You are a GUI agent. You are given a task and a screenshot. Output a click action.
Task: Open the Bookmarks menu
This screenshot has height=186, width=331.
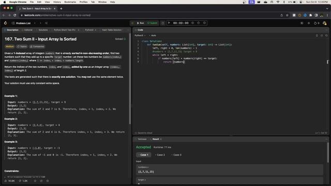tap(70, 2)
